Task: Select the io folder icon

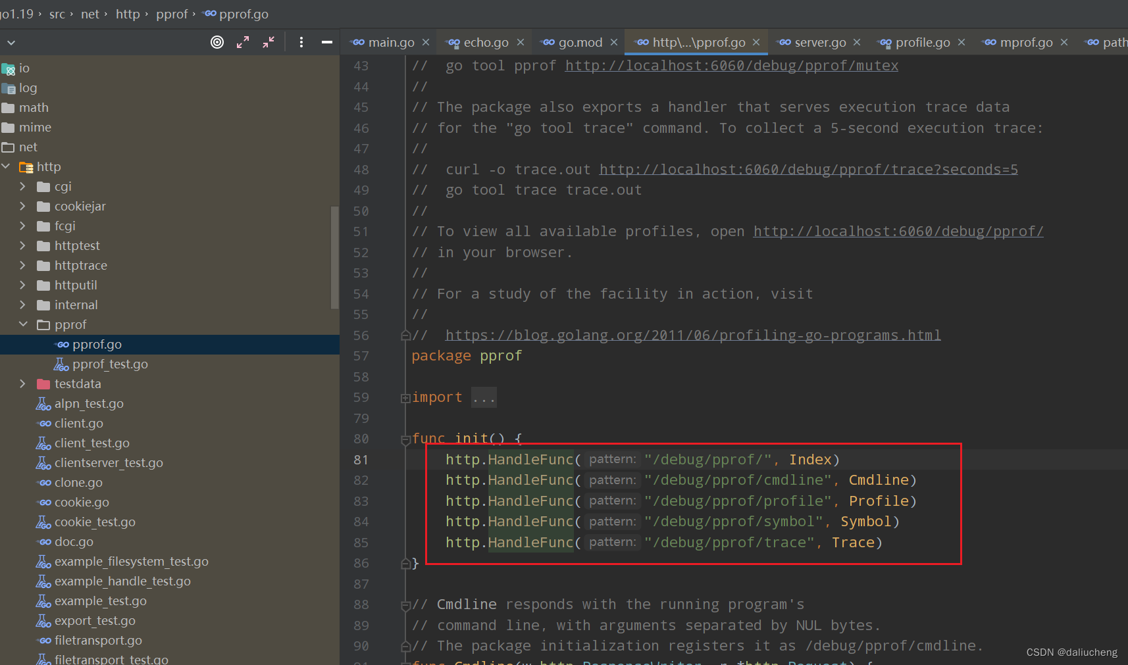Action: coord(9,68)
